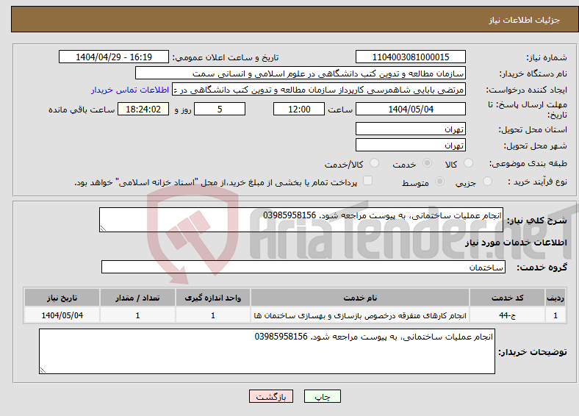Click the ردیف column header
Image resolution: width=579 pixels, height=416 pixels.
(555, 298)
